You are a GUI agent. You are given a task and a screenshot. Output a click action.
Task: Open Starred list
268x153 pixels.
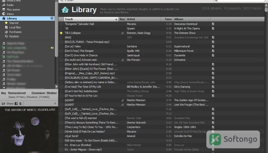pos(13,23)
